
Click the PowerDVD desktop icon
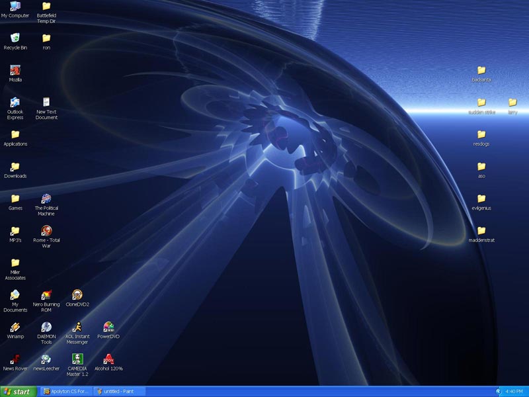click(x=108, y=327)
